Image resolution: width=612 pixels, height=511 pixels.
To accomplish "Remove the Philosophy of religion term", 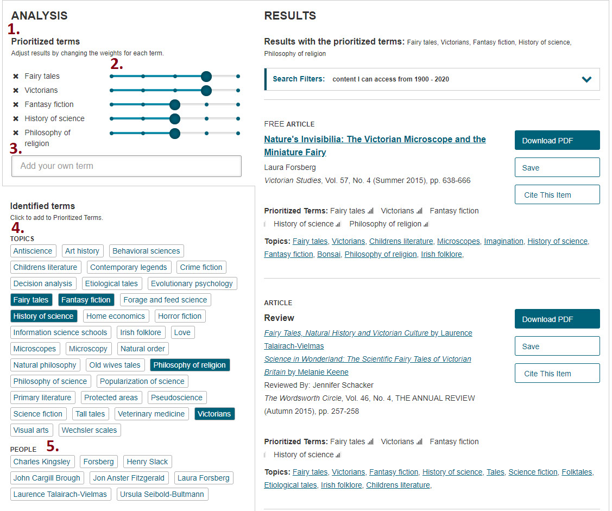I will pos(16,133).
